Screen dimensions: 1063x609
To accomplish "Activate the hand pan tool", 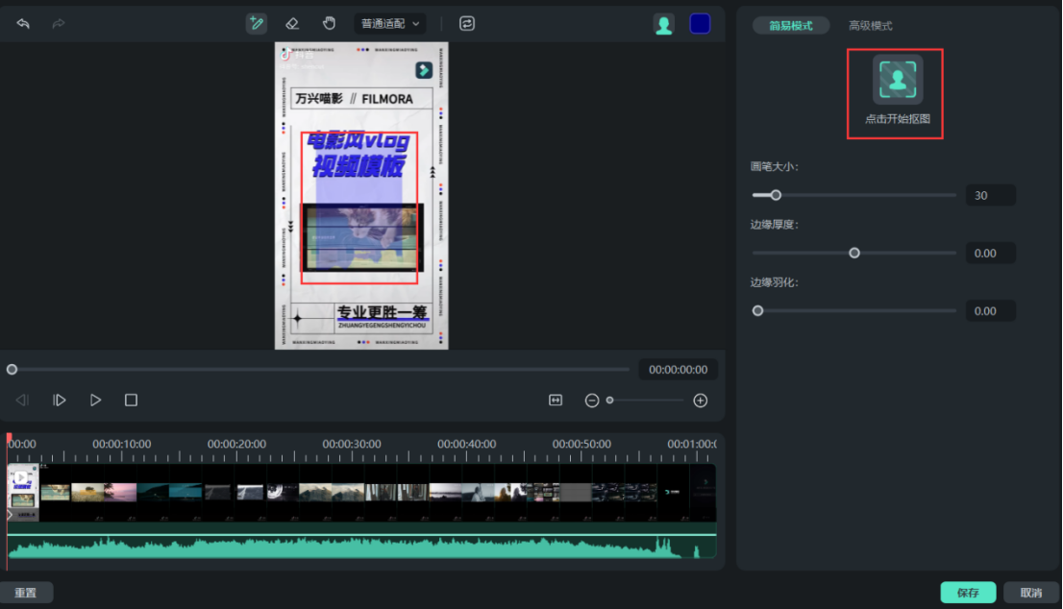I will (x=329, y=23).
